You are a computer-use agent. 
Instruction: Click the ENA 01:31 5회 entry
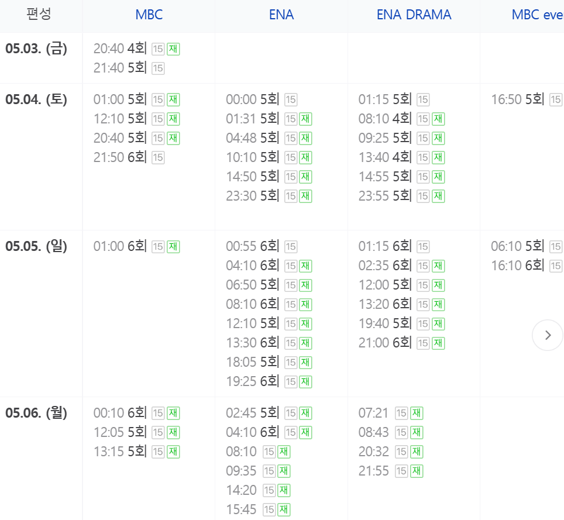pos(269,119)
